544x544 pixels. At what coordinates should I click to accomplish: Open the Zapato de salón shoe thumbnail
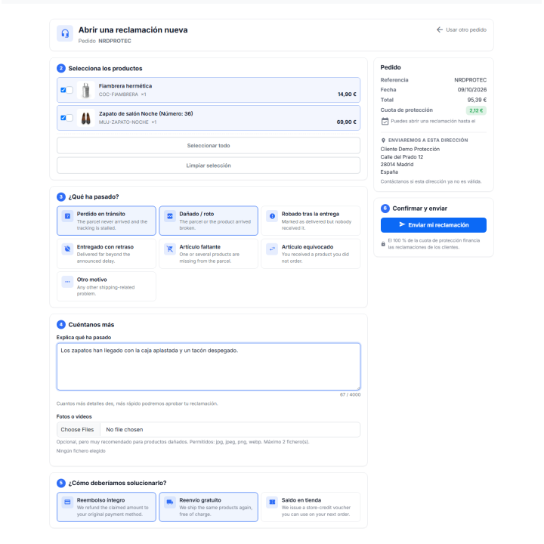[x=85, y=118]
